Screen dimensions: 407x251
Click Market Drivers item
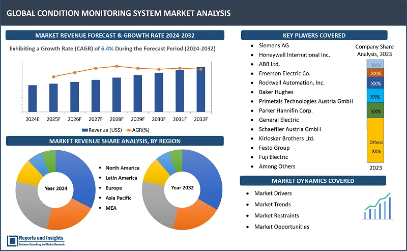[x=273, y=193]
